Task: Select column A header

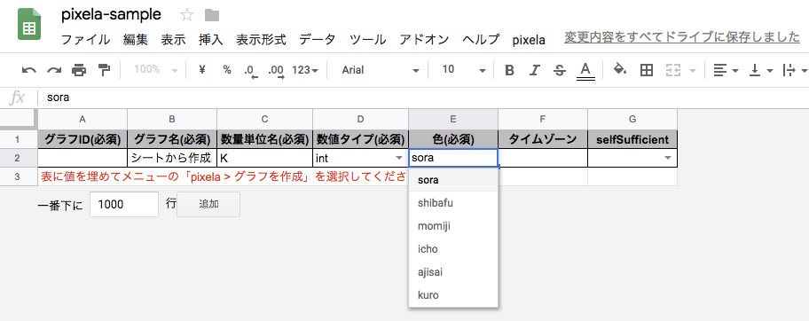Action: click(x=82, y=120)
